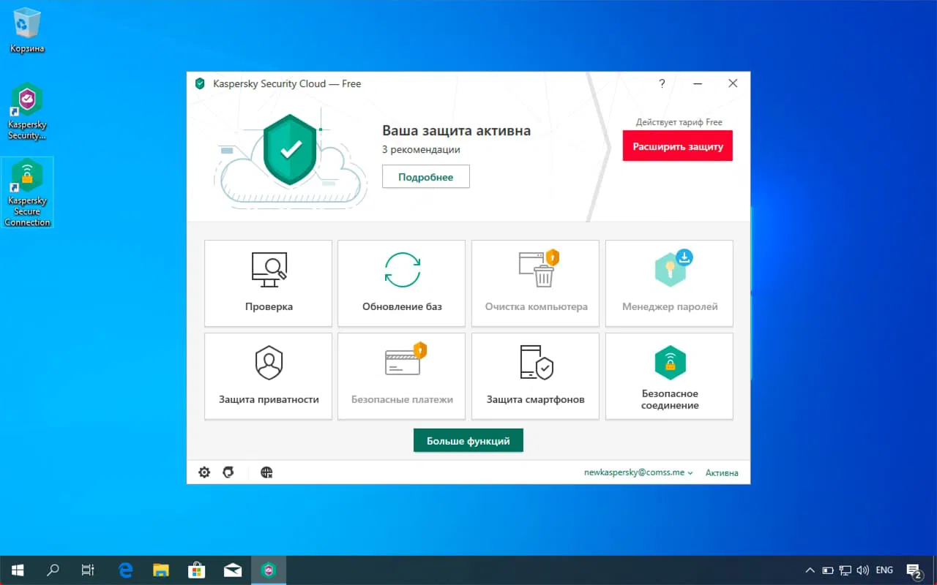Image resolution: width=937 pixels, height=585 pixels.
Task: Open the Action Center in taskbar
Action: point(914,570)
